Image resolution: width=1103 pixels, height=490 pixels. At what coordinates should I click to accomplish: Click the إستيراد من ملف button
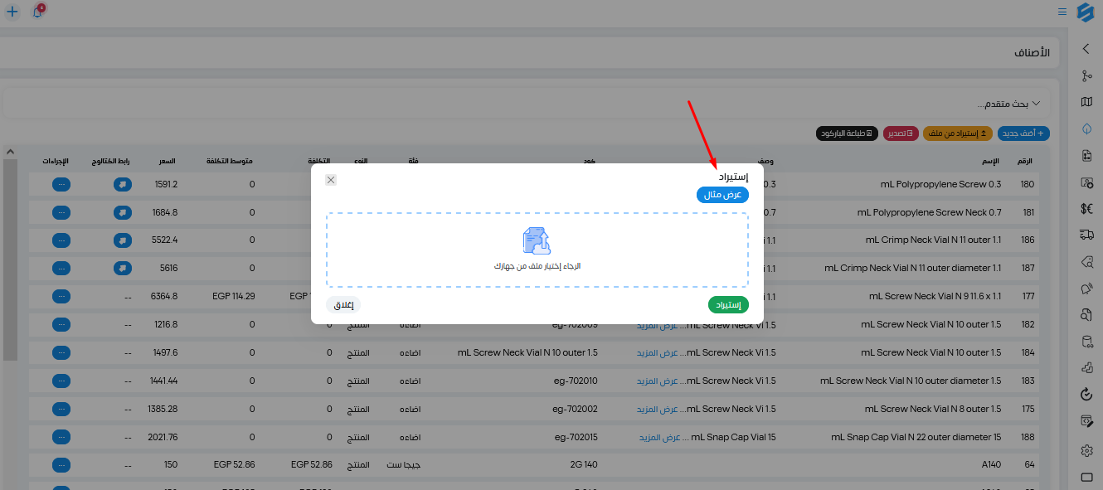click(958, 133)
